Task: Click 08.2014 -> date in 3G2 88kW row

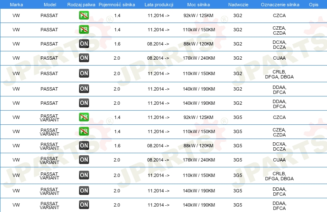Action: tap(158, 44)
